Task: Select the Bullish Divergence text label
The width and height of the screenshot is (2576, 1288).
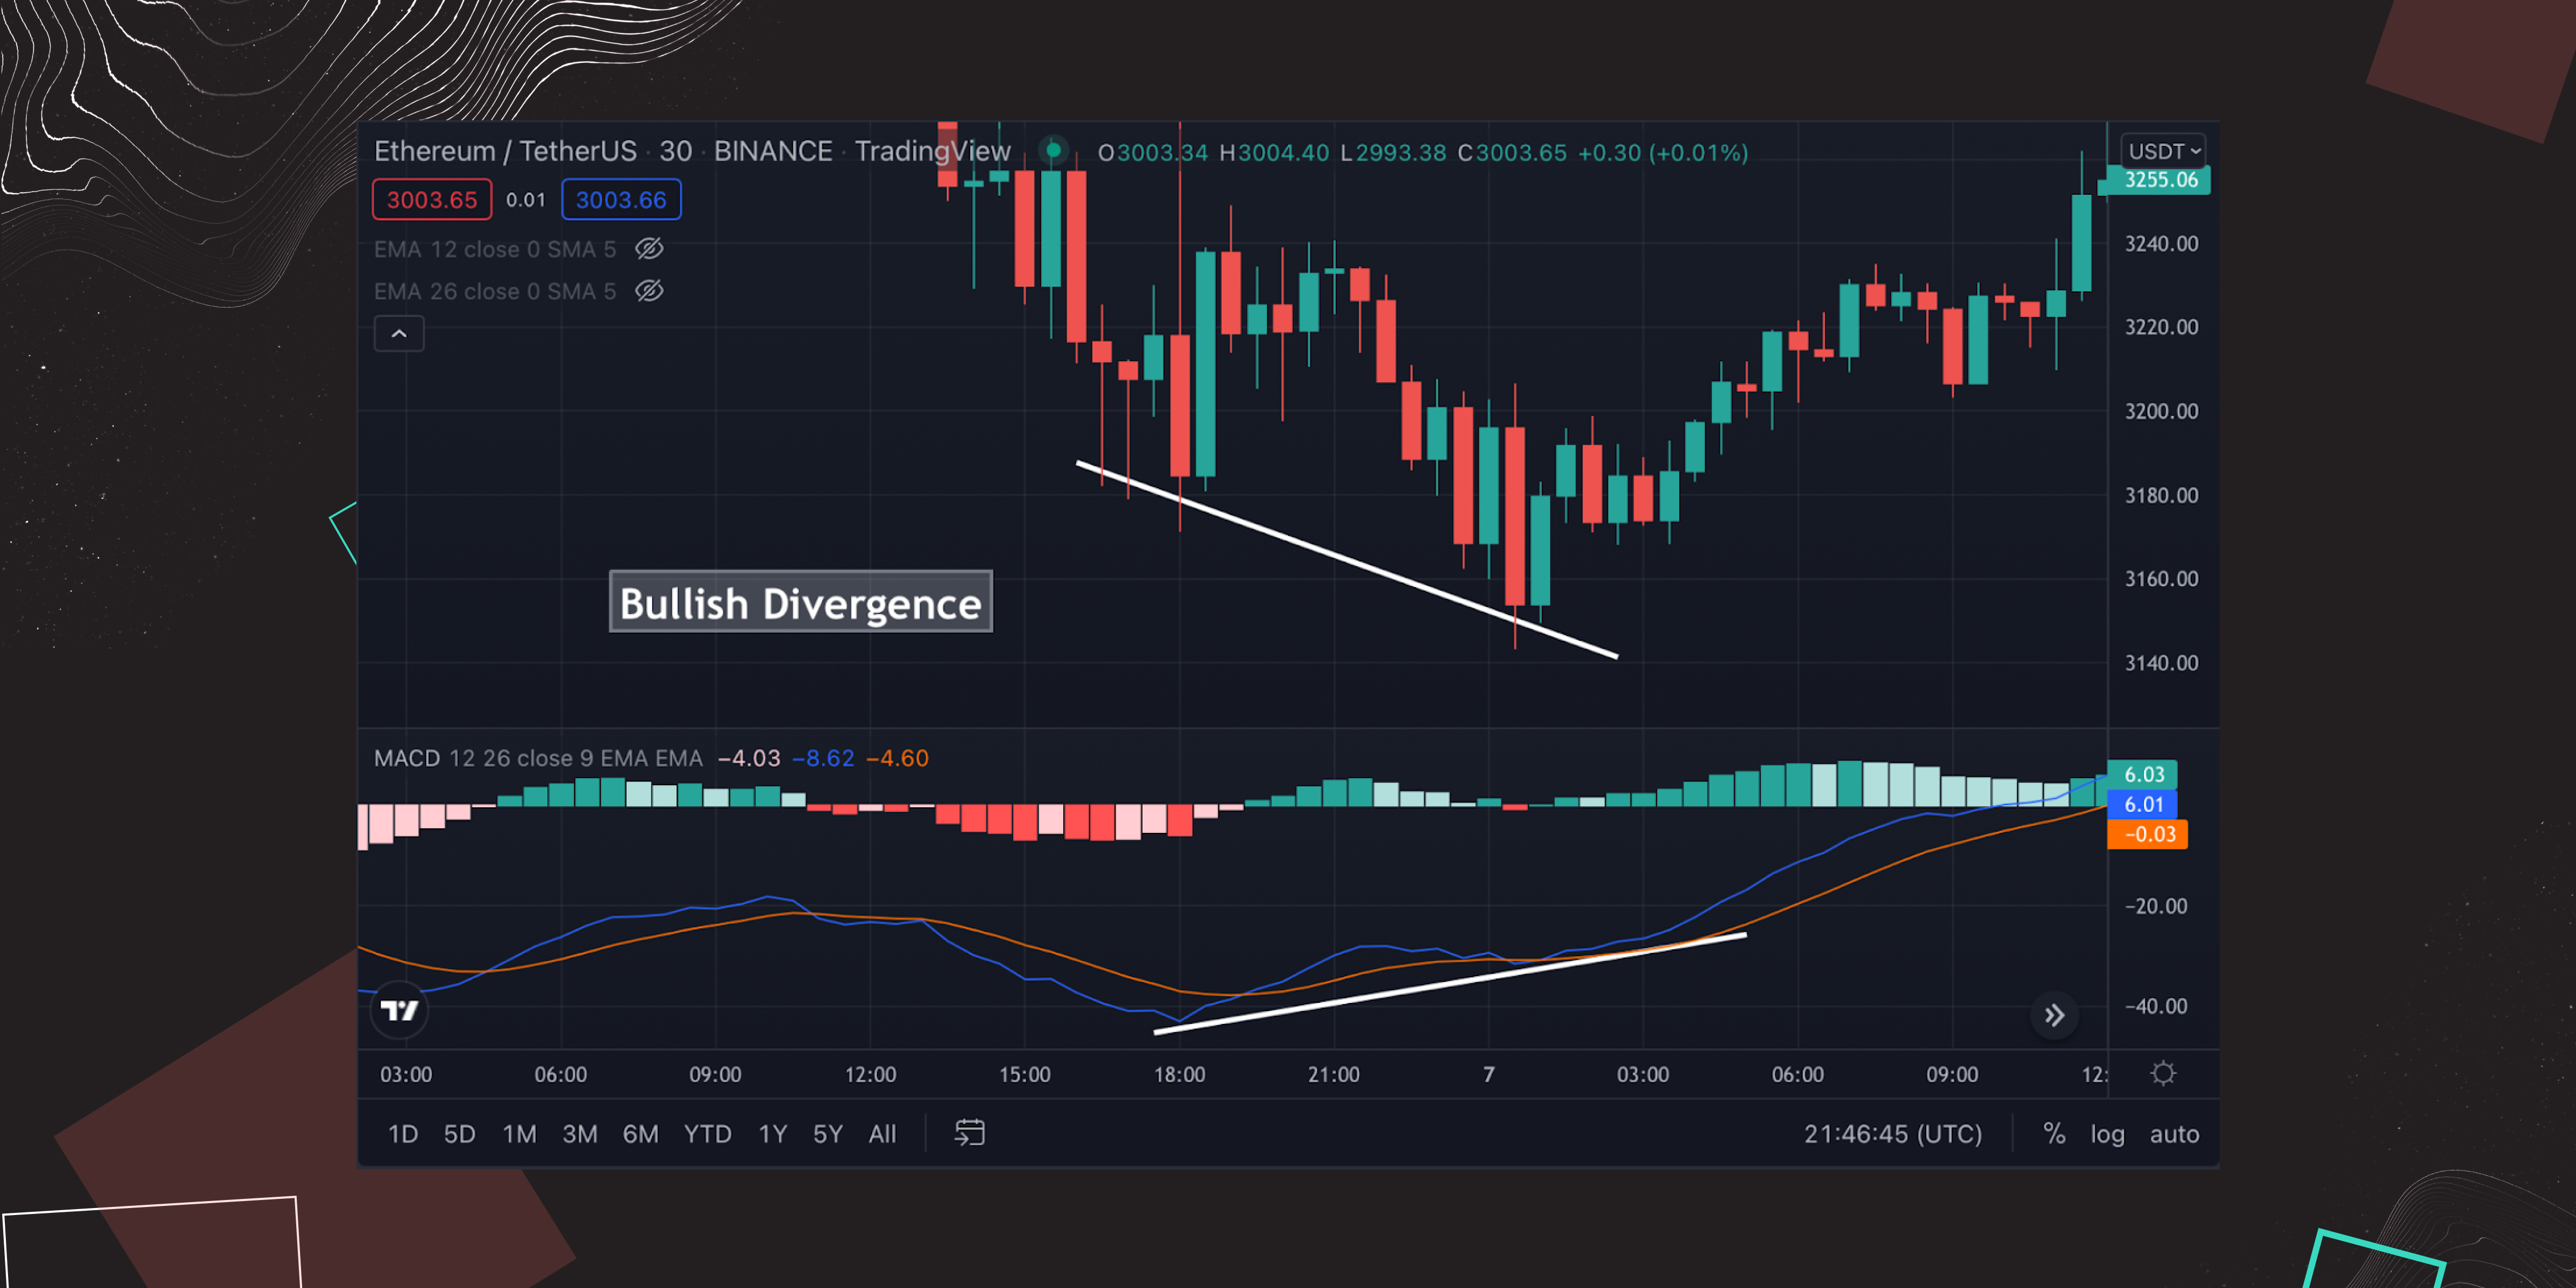Action: pos(800,603)
